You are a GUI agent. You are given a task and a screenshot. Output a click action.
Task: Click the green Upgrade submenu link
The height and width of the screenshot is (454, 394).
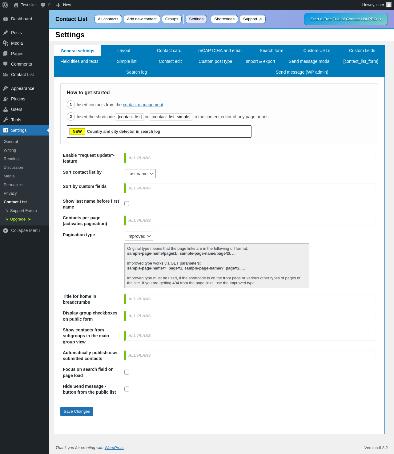[x=18, y=219]
